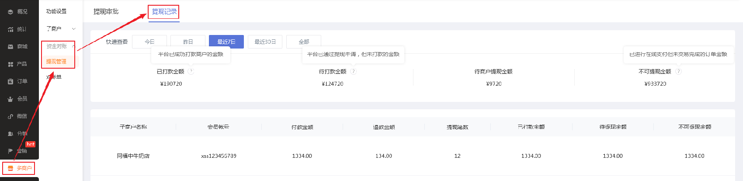Click the 会员帐号 column header

218,127
